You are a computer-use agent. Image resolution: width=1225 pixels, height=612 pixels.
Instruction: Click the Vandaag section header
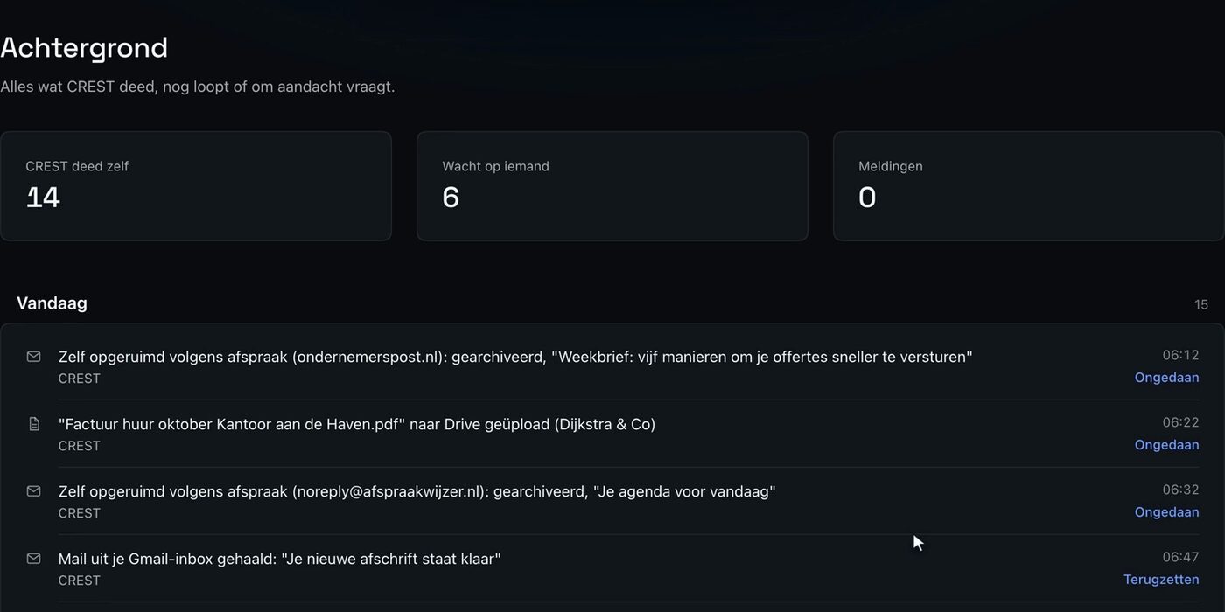52,303
